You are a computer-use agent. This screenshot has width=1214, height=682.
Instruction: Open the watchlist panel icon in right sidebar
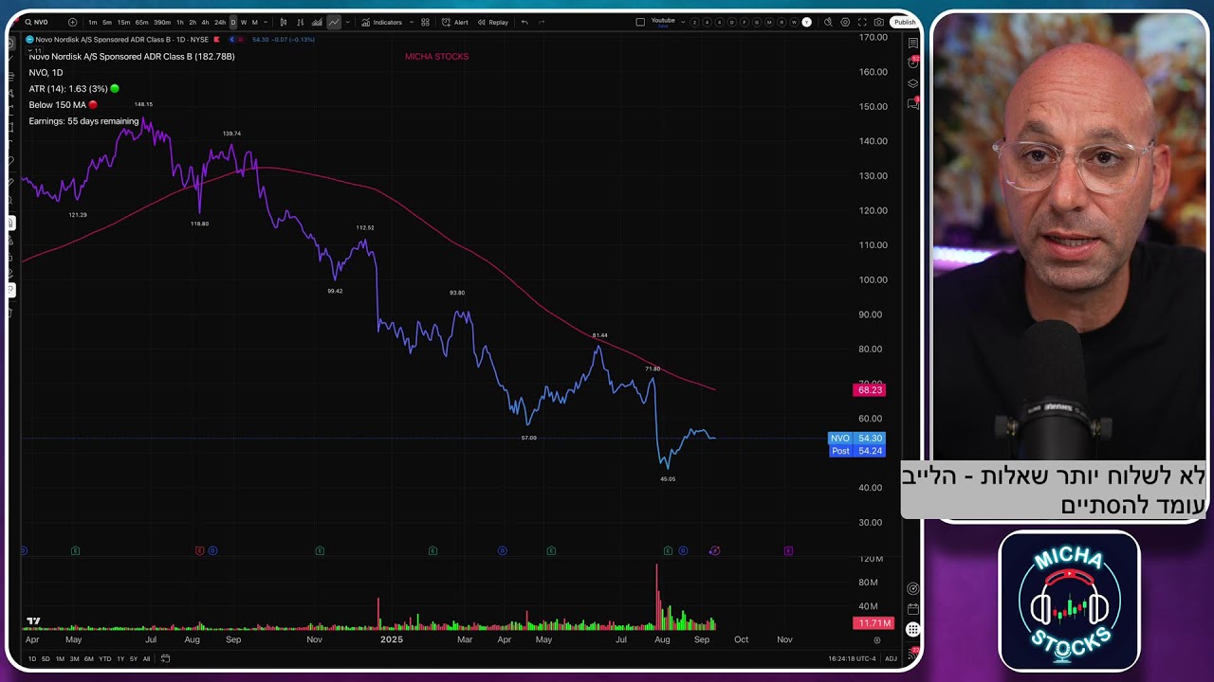pos(913,44)
